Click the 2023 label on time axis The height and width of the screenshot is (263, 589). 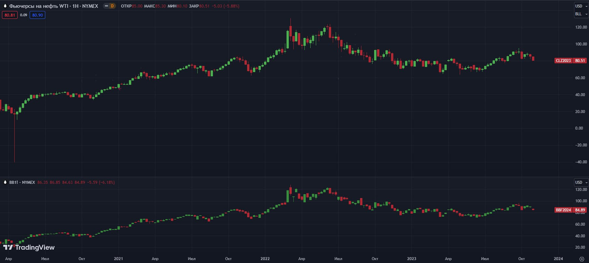412,259
